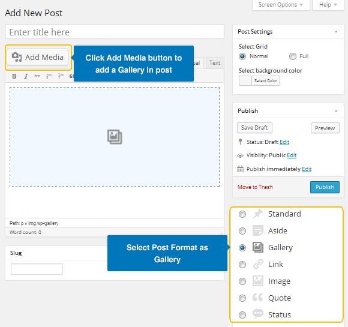Select the Full grid radio button

coord(293,56)
